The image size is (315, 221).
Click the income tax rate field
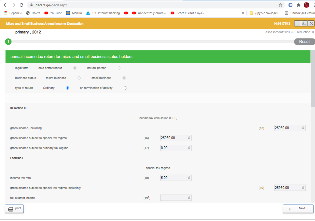[175, 178]
